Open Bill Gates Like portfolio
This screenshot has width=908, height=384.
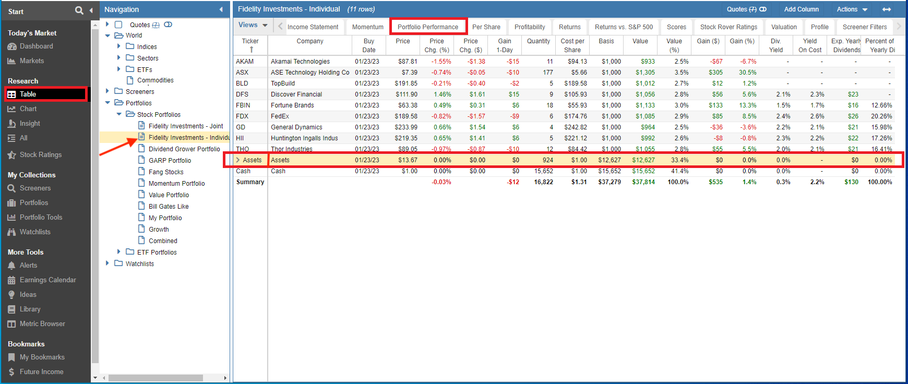pos(169,207)
